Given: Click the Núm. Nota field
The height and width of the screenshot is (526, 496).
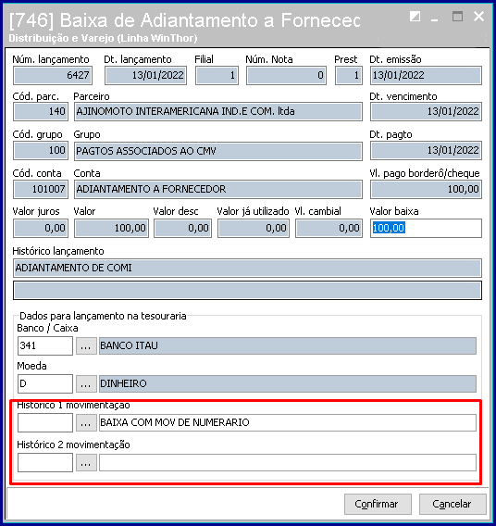Looking at the screenshot, I should (286, 75).
